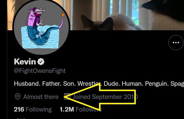The image size is (184, 119).
Task: Click the verified badge beside Kevin
Action: pos(41,62)
